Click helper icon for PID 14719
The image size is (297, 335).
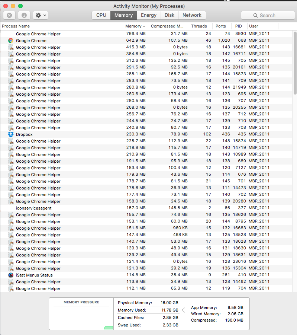pyautogui.click(x=11, y=148)
